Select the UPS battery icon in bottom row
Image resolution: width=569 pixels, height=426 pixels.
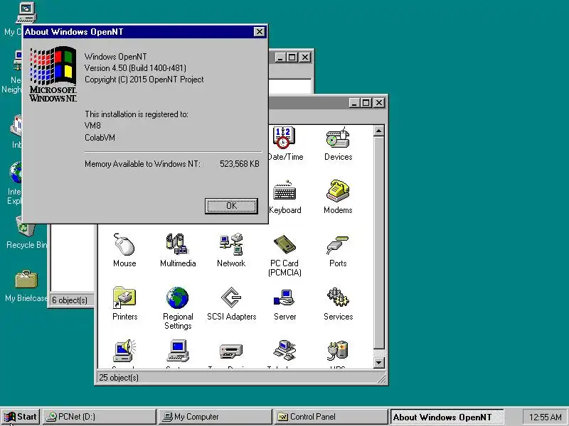[337, 350]
